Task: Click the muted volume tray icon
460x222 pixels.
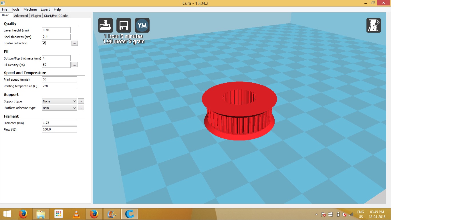Action: [344, 214]
